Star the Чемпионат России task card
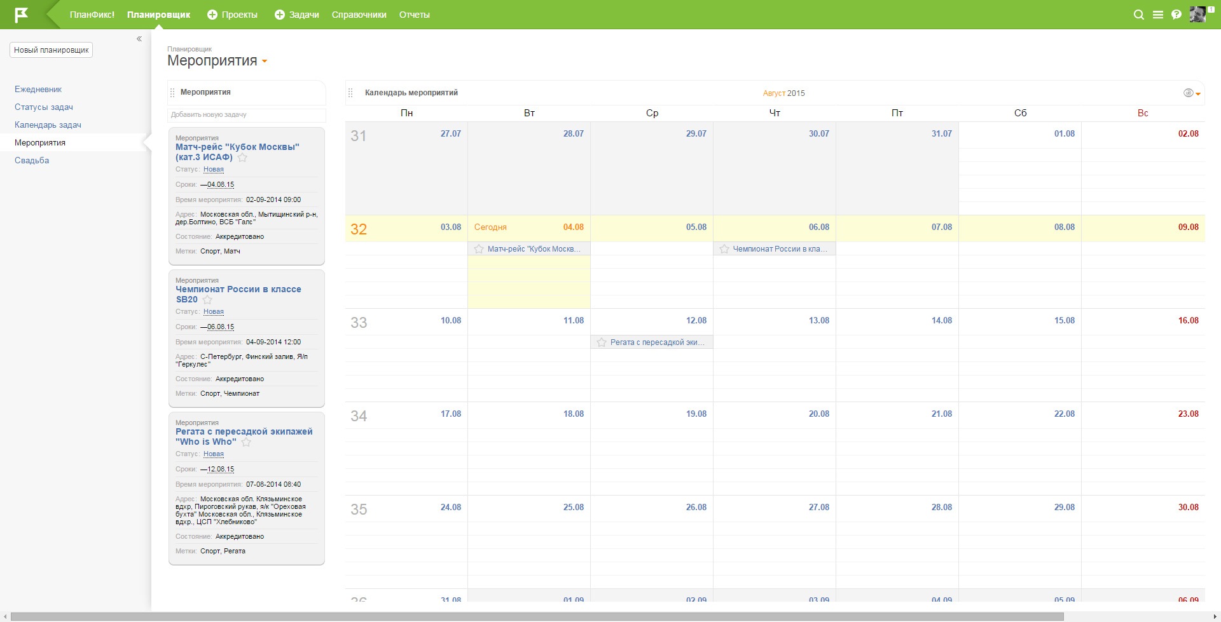Viewport: 1221px width, 622px height. [x=207, y=300]
